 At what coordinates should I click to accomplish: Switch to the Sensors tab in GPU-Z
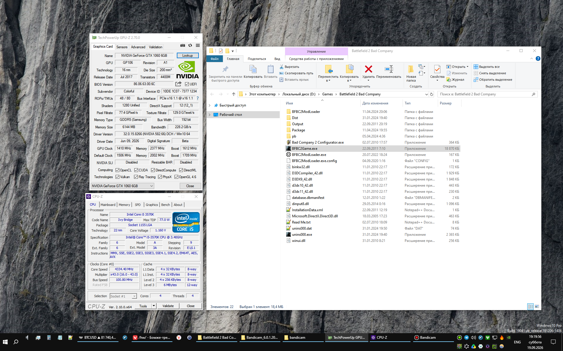122,47
